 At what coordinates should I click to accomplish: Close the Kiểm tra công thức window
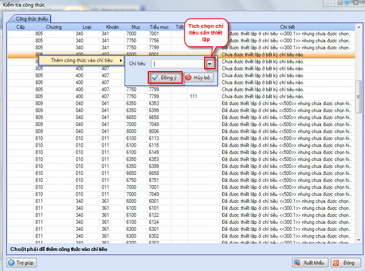pos(356,3)
